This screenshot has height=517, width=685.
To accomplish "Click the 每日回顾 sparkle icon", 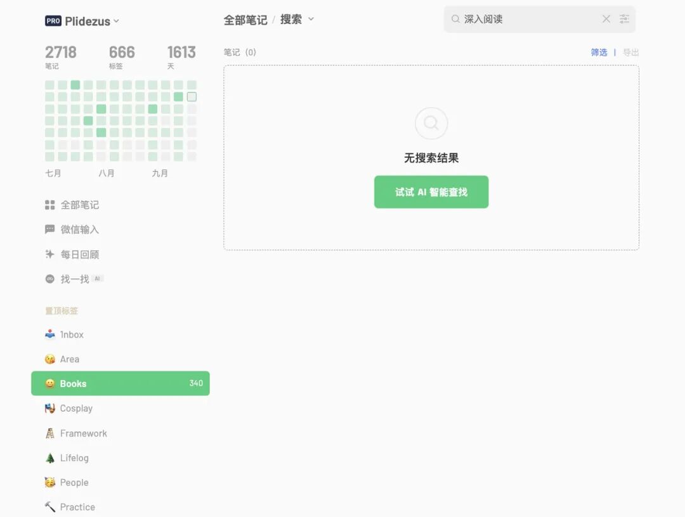I will (x=50, y=254).
